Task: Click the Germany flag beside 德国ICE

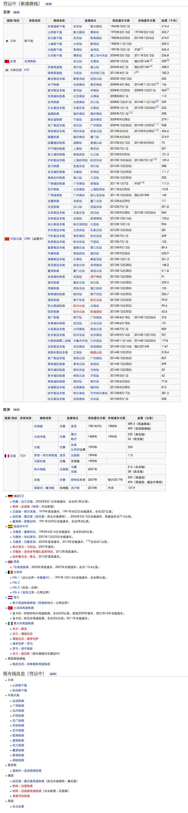Action: pyautogui.click(x=10, y=496)
